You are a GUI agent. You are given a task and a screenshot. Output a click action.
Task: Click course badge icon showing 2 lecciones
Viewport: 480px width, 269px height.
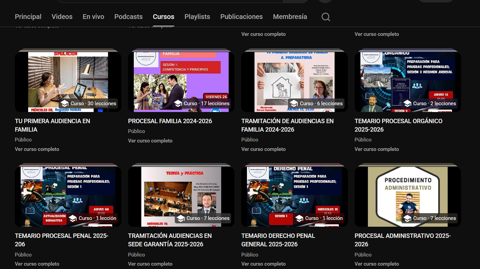click(407, 104)
